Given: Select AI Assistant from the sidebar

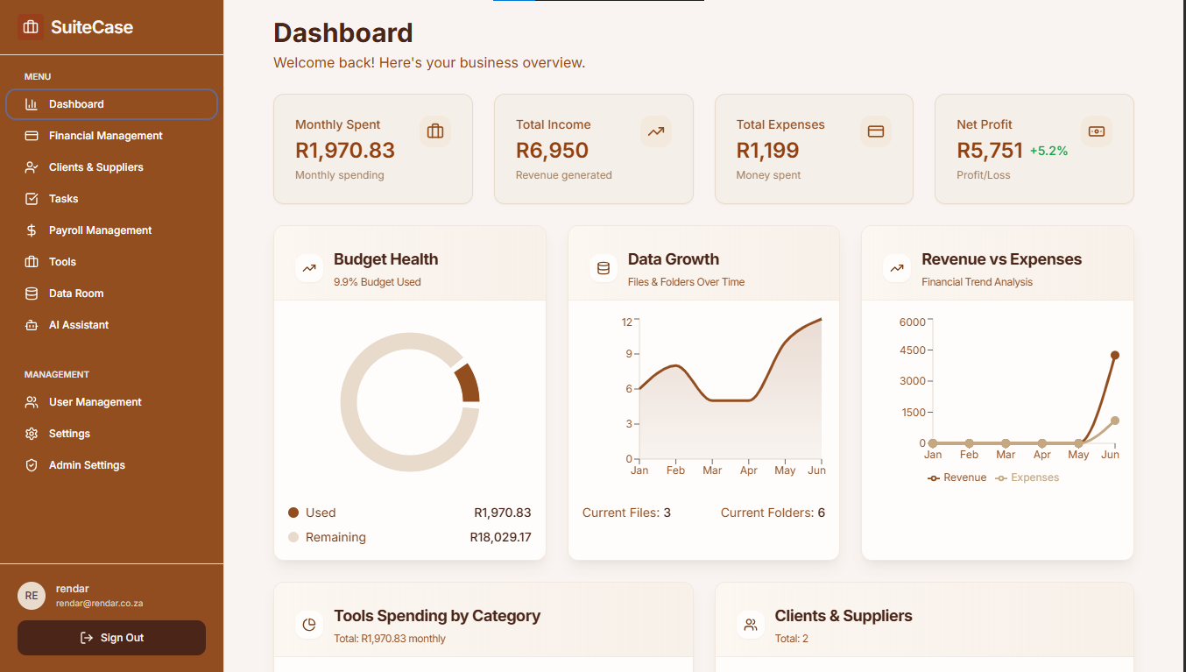Looking at the screenshot, I should pos(79,325).
